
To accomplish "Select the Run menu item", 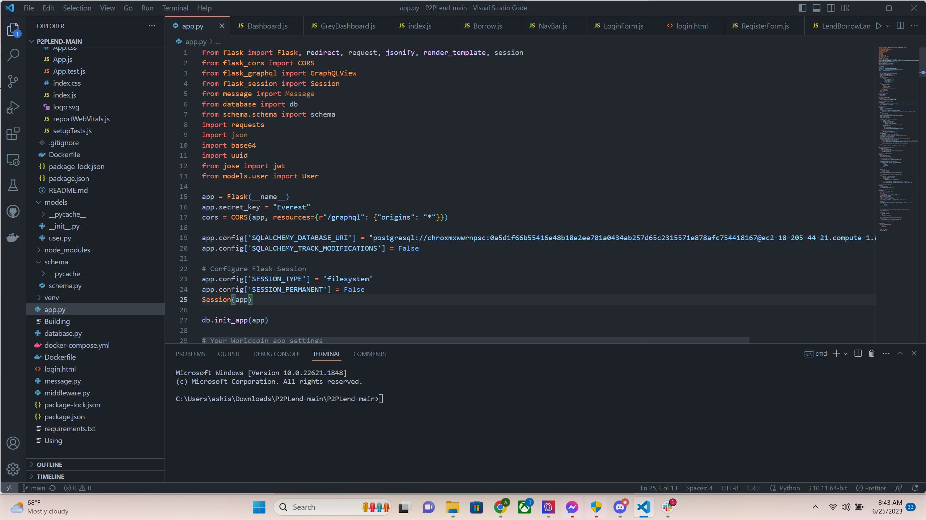I will (x=148, y=8).
